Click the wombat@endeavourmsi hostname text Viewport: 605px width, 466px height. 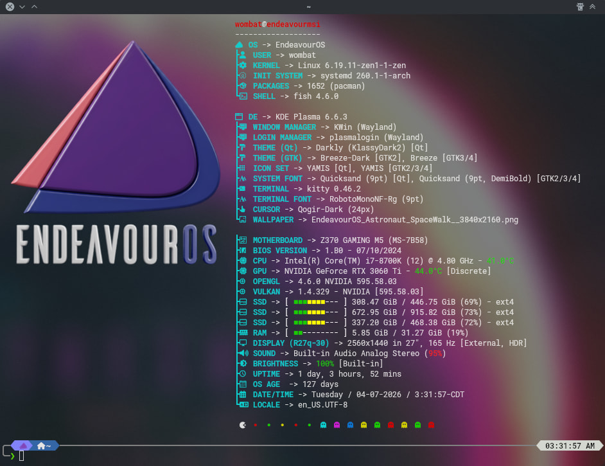277,24
